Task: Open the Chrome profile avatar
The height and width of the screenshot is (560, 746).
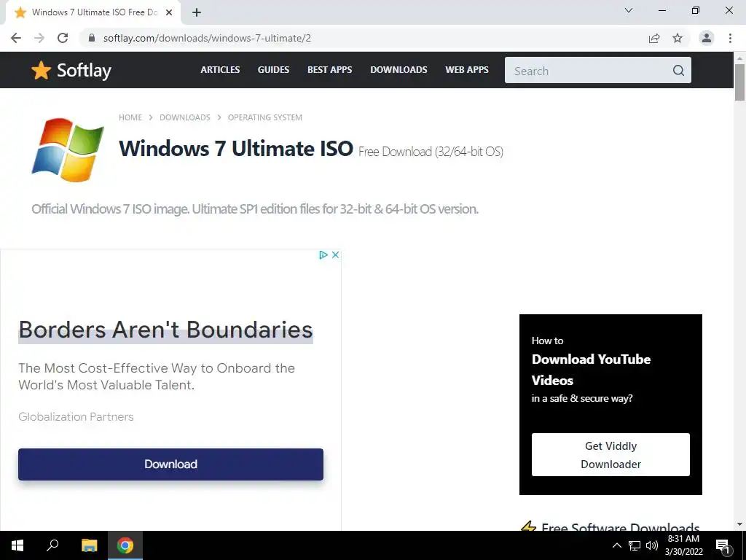Action: pyautogui.click(x=707, y=38)
